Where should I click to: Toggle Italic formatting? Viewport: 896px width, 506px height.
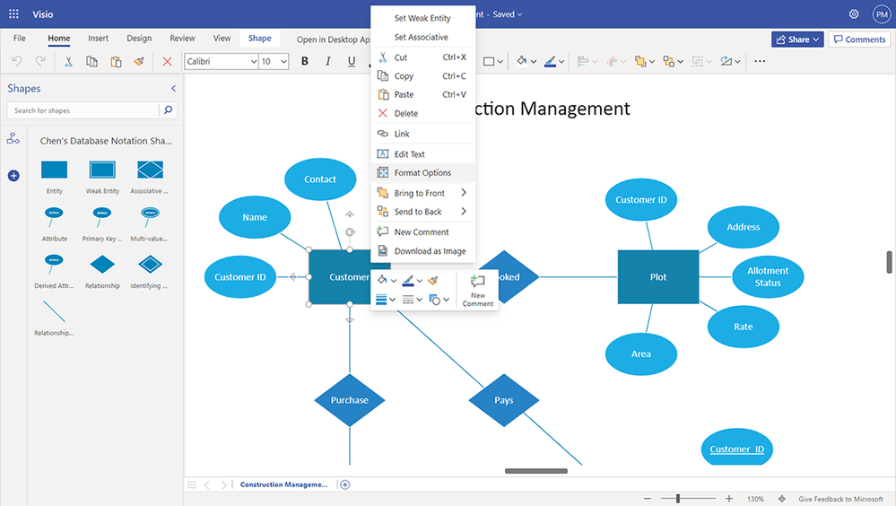[x=328, y=61]
